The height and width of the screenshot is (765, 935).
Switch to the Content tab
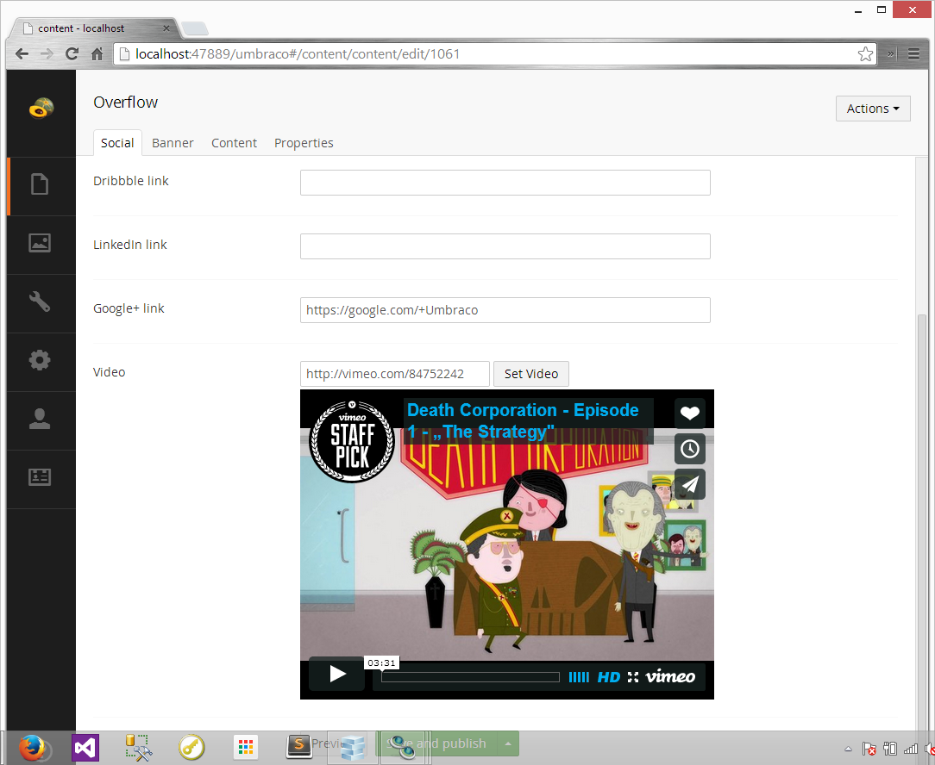235,143
